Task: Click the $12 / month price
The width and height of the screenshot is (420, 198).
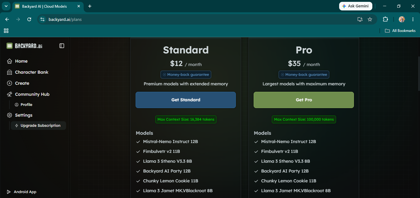Action: [x=186, y=64]
